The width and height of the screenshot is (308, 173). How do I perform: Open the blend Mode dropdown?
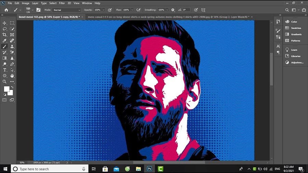67,10
